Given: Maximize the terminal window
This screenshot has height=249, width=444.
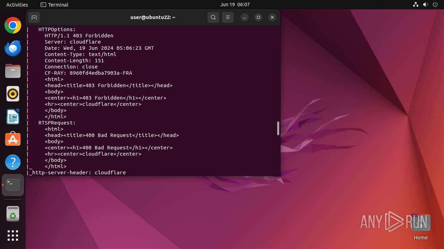Looking at the screenshot, I should point(258,17).
